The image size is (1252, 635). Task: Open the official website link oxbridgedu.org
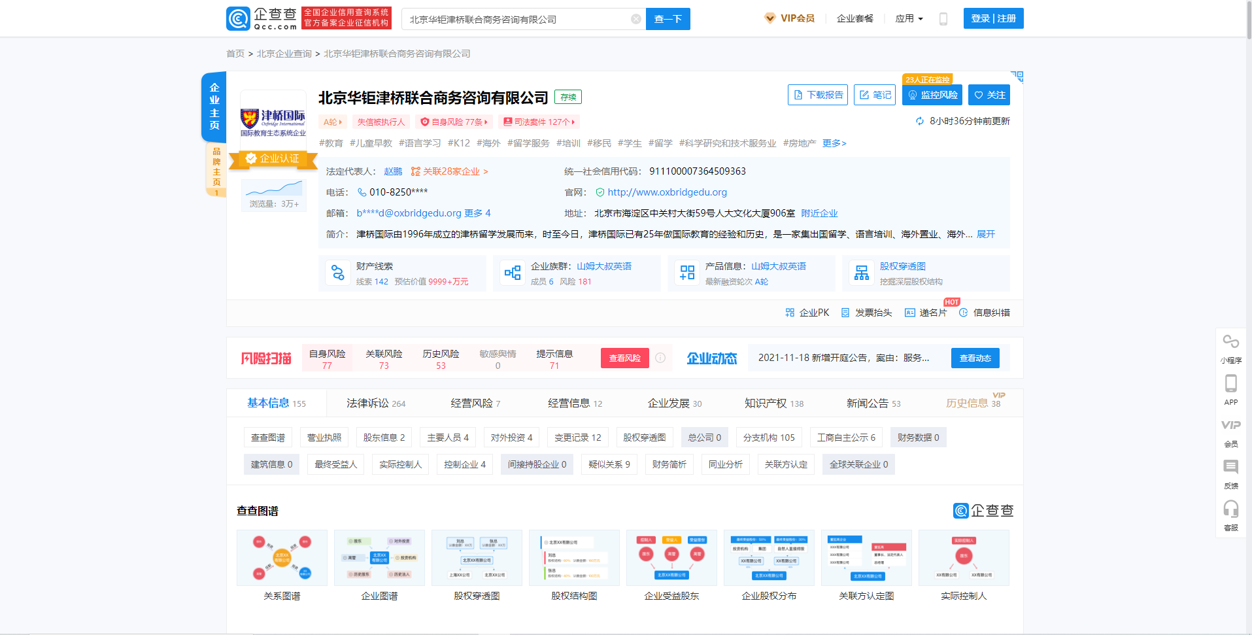click(x=668, y=192)
